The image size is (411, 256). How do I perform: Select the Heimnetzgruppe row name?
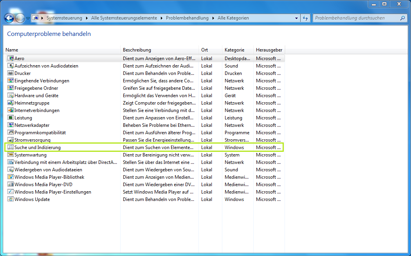tap(32, 103)
